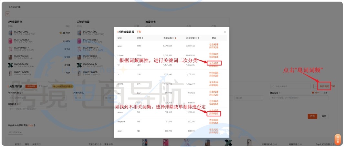The height and width of the screenshot is (147, 344).
Task: Focus the keyword search box
Action: pos(291,87)
